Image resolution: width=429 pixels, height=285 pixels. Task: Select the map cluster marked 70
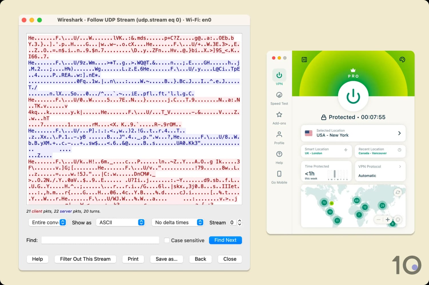(324, 202)
